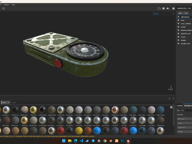Open Visual Studio Code from taskbar
This screenshot has height=144, width=192.
point(82,141)
